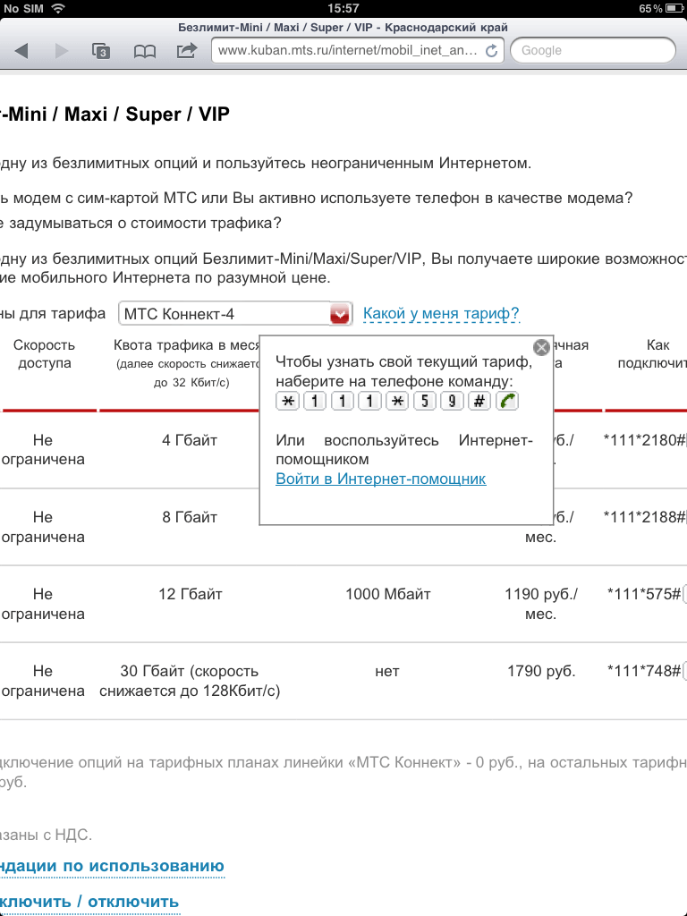
Task: Click the 1190 руб./мес. price
Action: [541, 604]
